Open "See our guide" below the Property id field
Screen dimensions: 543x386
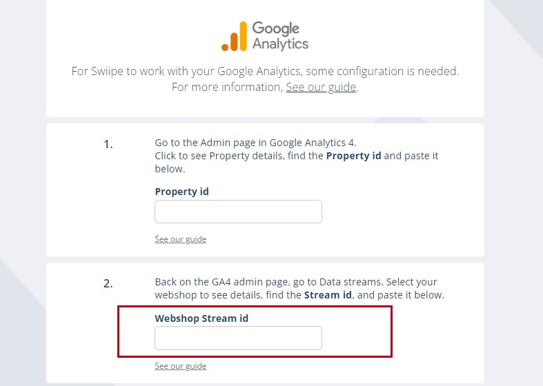(180, 239)
